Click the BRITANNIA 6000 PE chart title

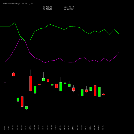(20, 4)
